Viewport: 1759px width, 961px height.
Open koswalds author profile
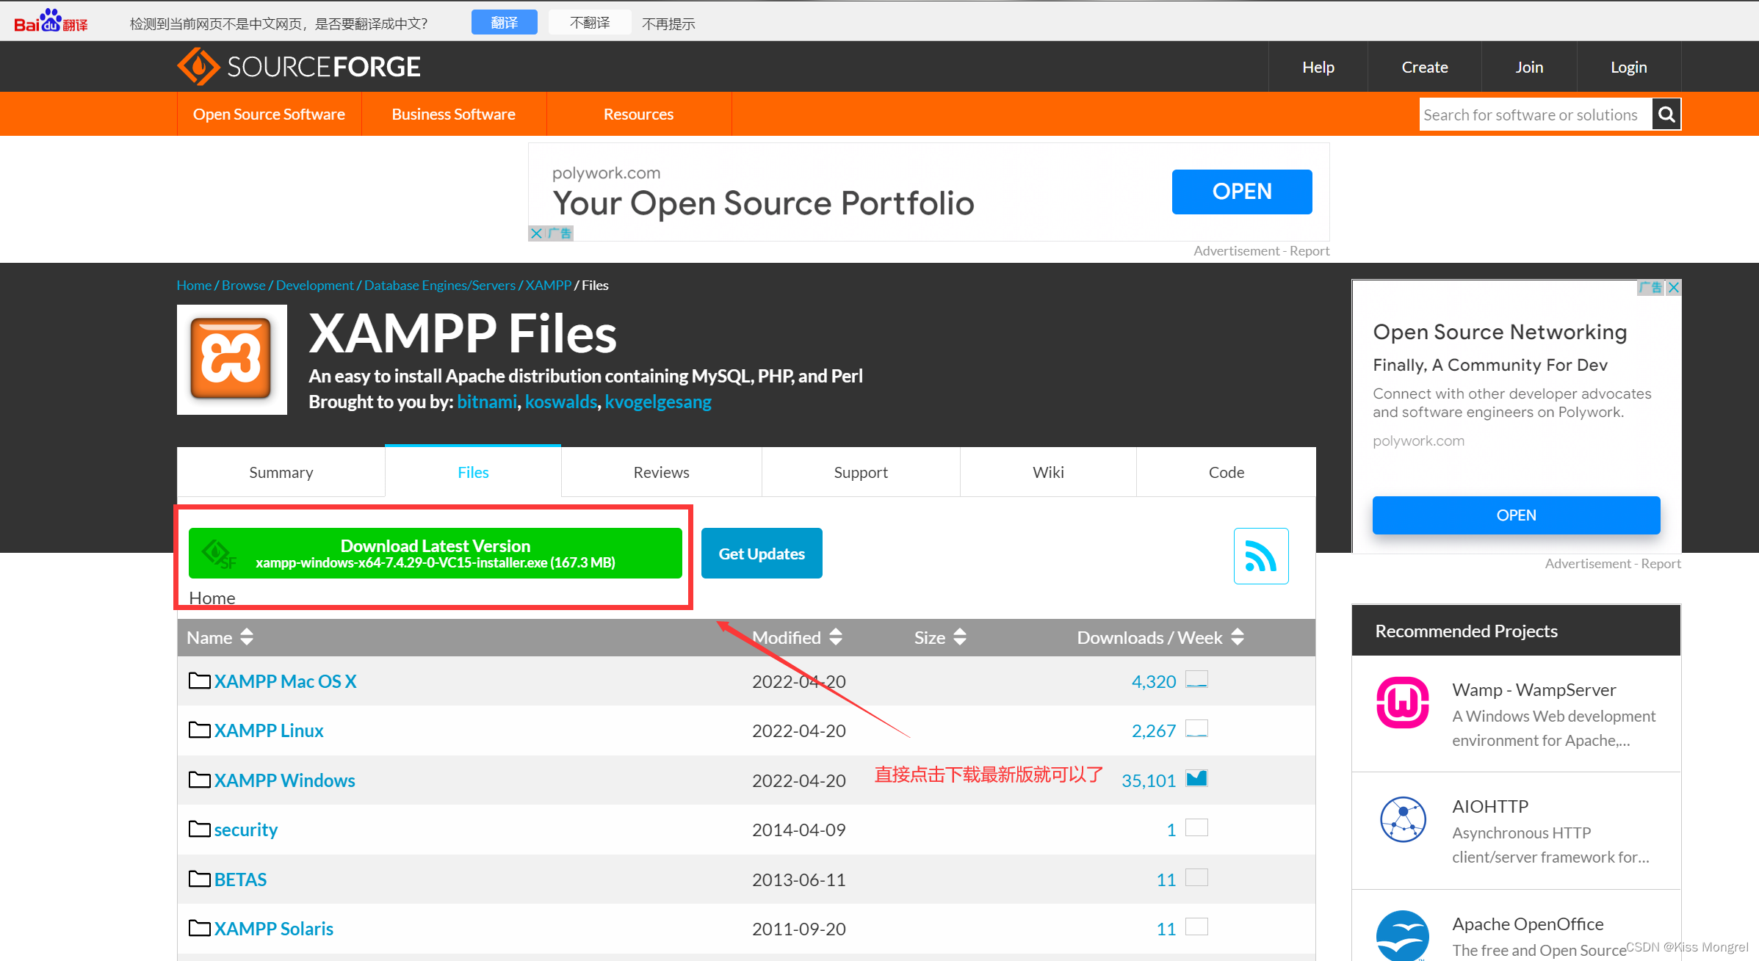[x=561, y=402]
